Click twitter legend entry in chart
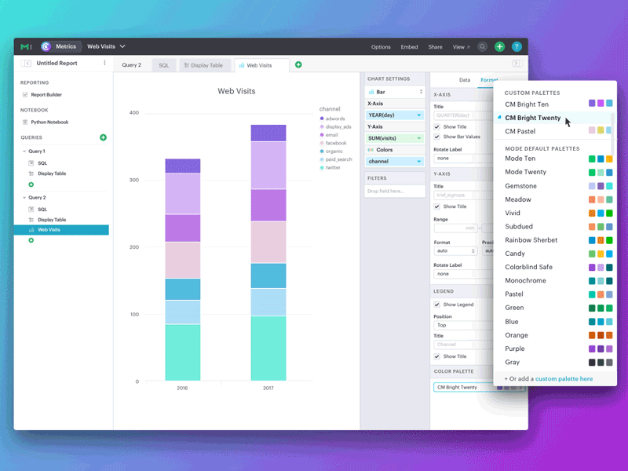This screenshot has height=471, width=628. [x=330, y=168]
